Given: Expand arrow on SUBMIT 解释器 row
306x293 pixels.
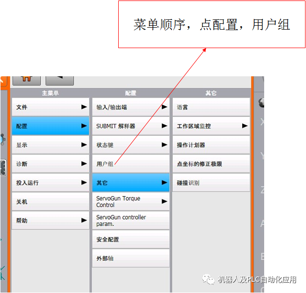Looking at the screenshot, I should pos(164,126).
